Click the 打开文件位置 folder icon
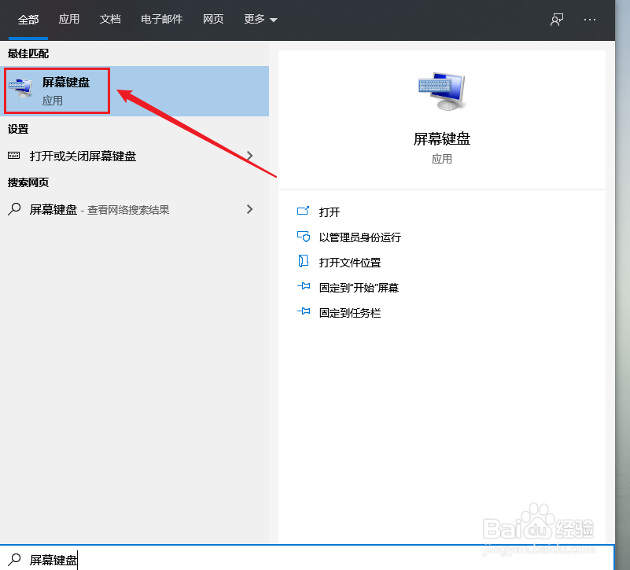This screenshot has height=570, width=630. pyautogui.click(x=304, y=262)
